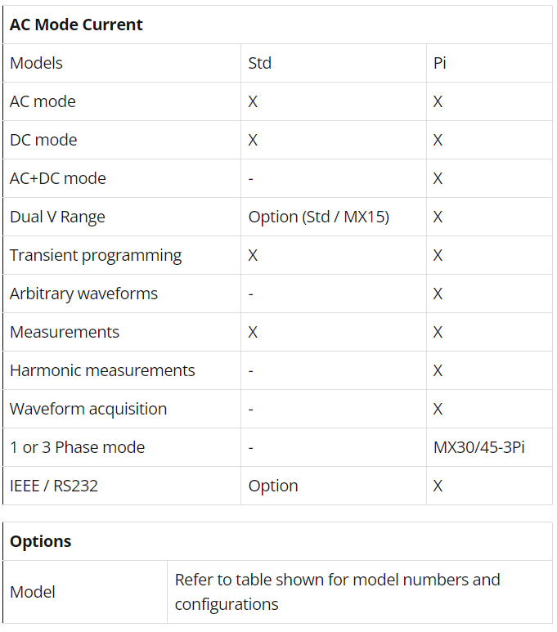Click the Pi column header

(x=440, y=63)
